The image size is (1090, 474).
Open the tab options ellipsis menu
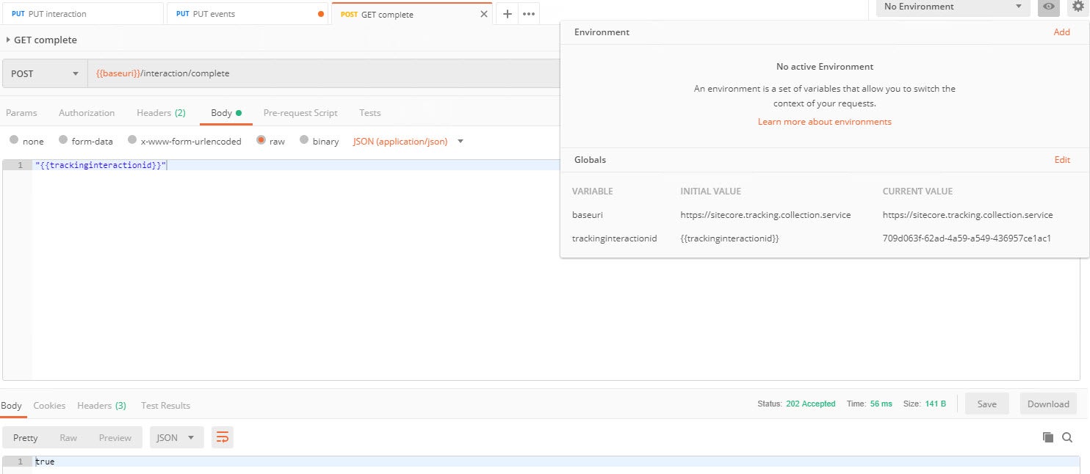tap(529, 14)
